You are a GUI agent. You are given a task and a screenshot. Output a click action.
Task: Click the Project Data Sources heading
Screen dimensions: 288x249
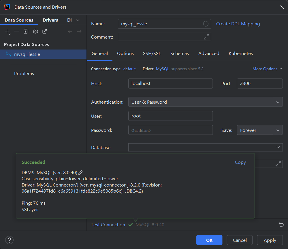[x=27, y=45]
